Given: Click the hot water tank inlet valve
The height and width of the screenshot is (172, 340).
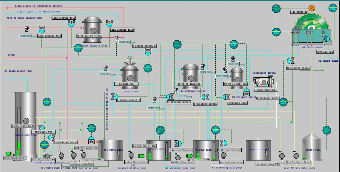Looking at the screenshot, I should (91, 141).
